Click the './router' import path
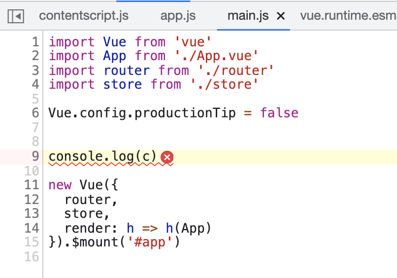Viewport: 397px width, 278px height. (236, 70)
